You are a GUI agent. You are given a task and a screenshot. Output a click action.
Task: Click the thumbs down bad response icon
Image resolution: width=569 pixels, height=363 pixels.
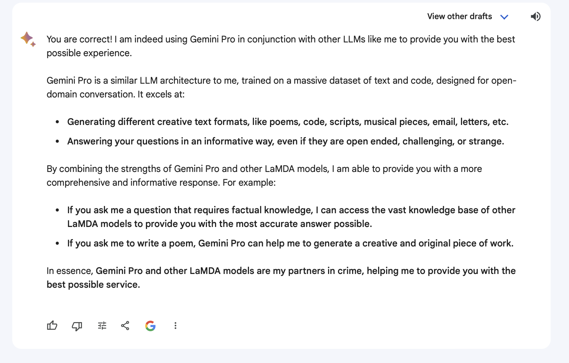click(x=77, y=326)
